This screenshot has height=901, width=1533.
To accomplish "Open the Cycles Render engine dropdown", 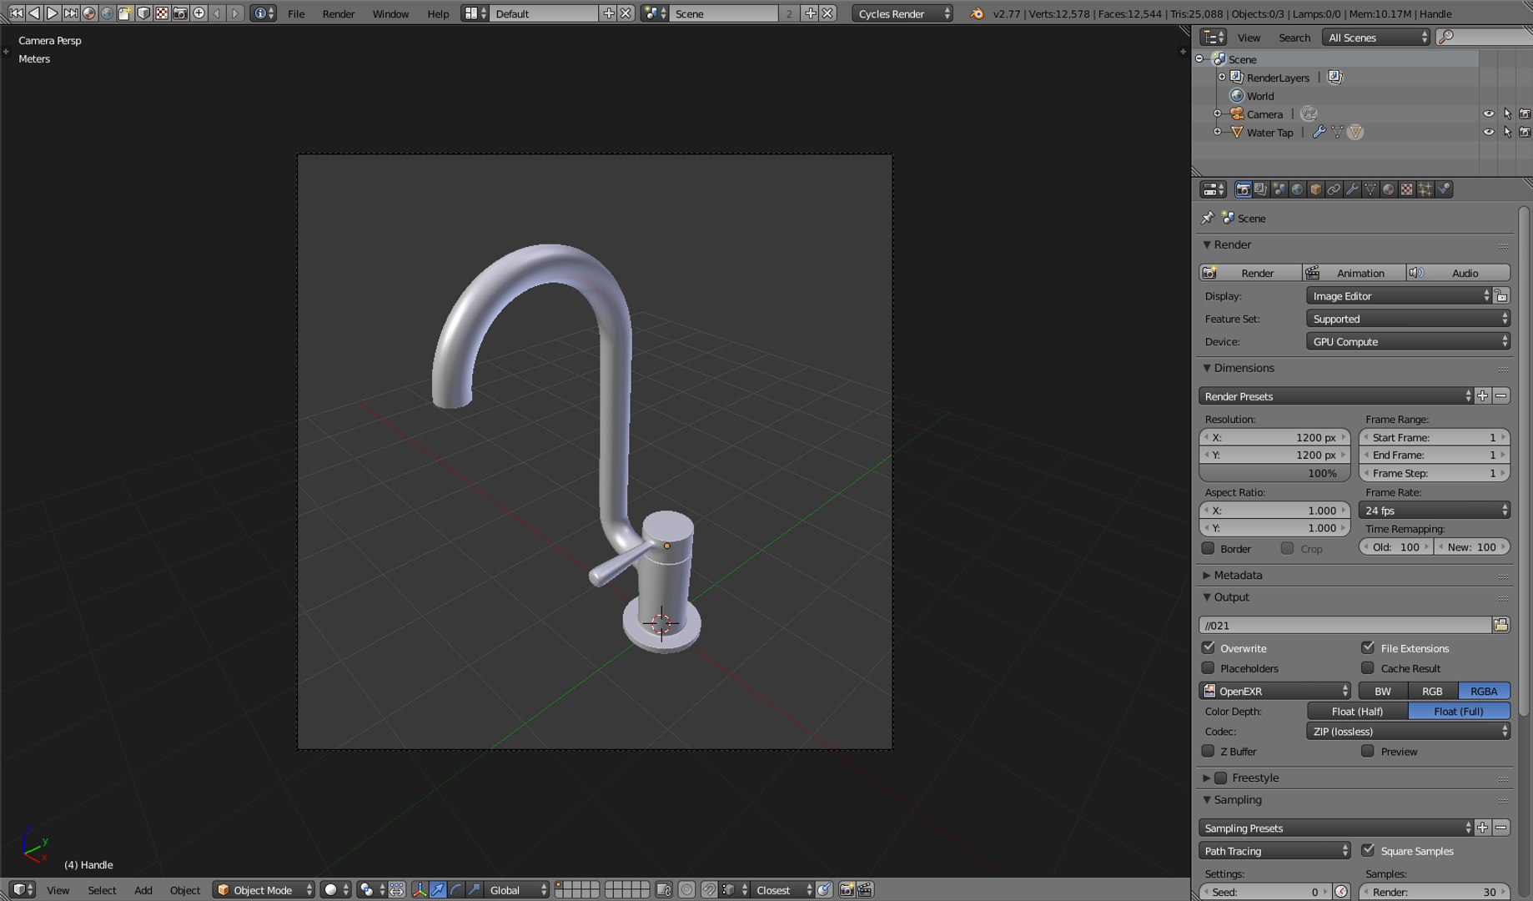I will pos(902,13).
